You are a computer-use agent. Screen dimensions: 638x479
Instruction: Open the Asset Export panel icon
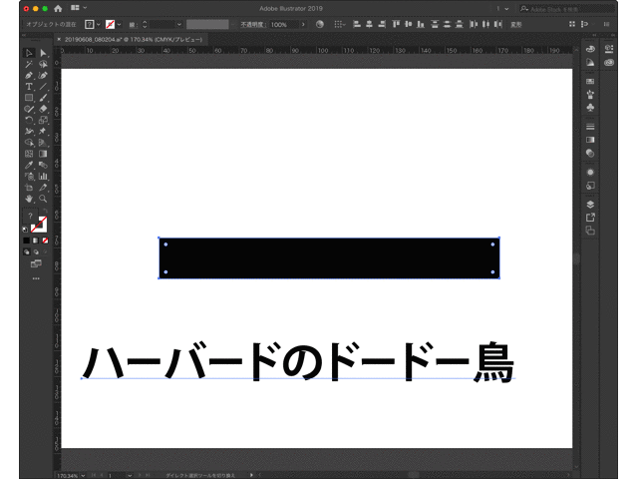coord(590,218)
